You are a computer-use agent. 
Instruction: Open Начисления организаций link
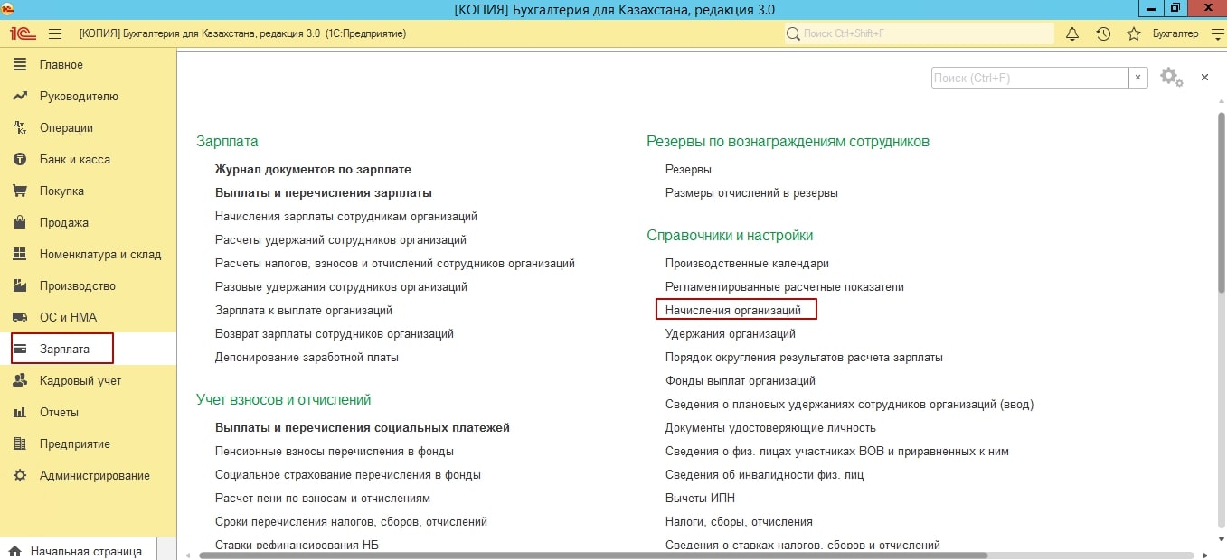(733, 310)
